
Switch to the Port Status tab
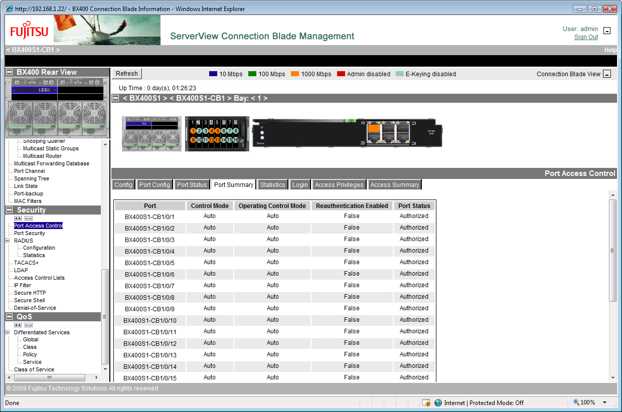coord(192,185)
